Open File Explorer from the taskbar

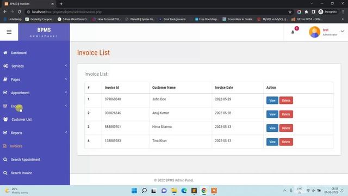click(x=174, y=191)
